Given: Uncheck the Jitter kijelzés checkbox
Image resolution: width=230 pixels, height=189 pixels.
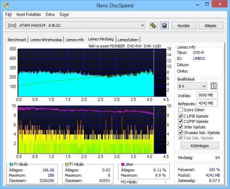Looking at the screenshot, I should coord(180,127).
